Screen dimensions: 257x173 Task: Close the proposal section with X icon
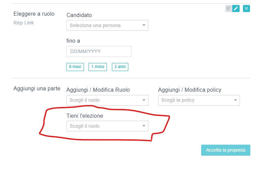tap(246, 9)
